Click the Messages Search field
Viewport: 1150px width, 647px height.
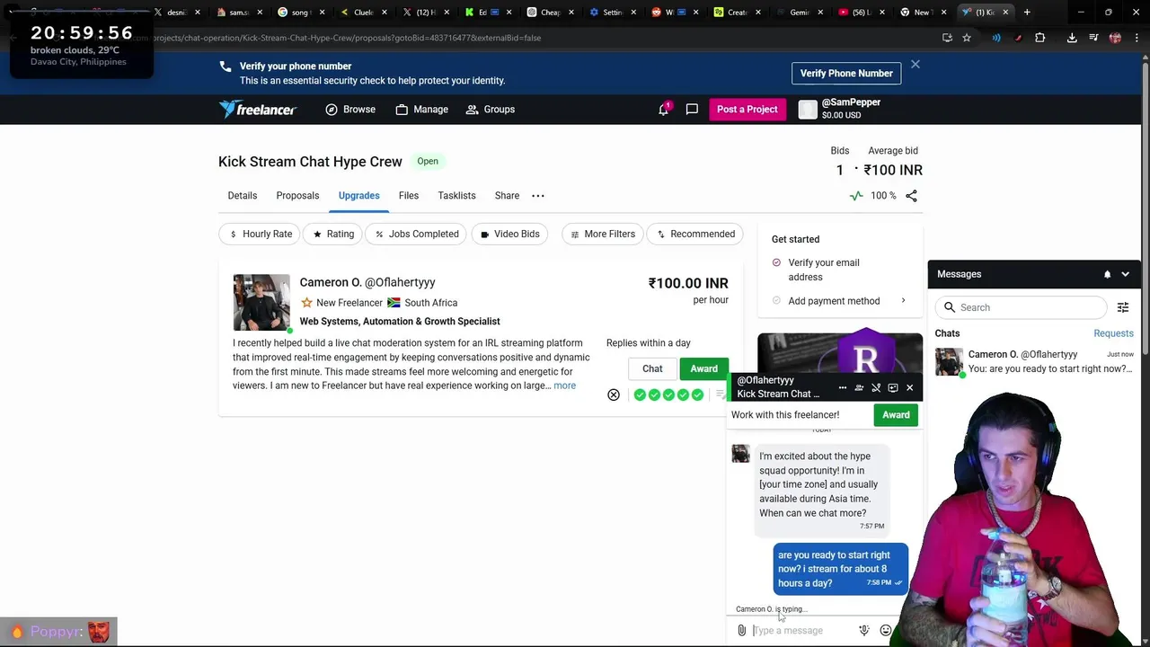click(1022, 307)
